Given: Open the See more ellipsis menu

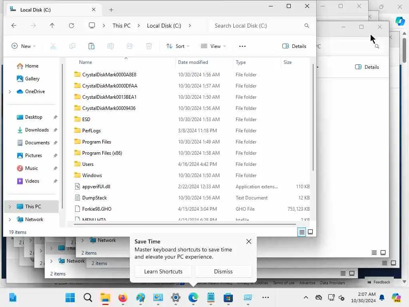Looking at the screenshot, I should (242, 46).
